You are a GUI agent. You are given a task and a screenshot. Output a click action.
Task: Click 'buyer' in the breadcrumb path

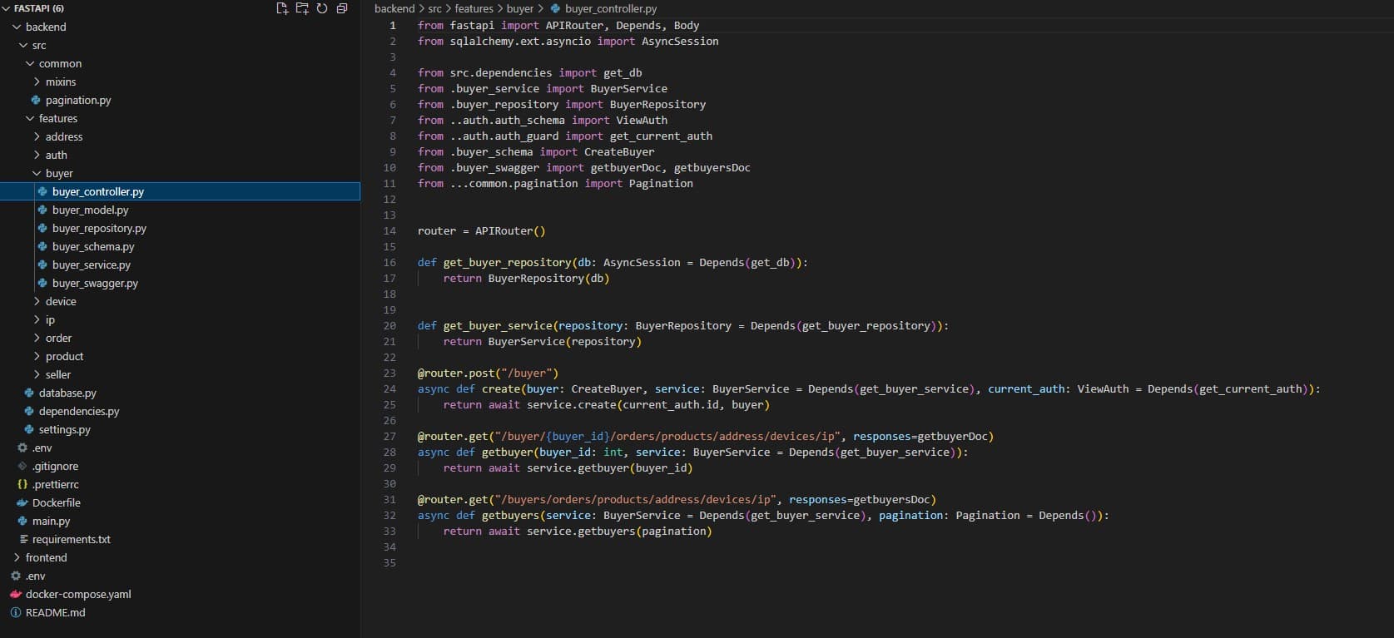pos(520,8)
